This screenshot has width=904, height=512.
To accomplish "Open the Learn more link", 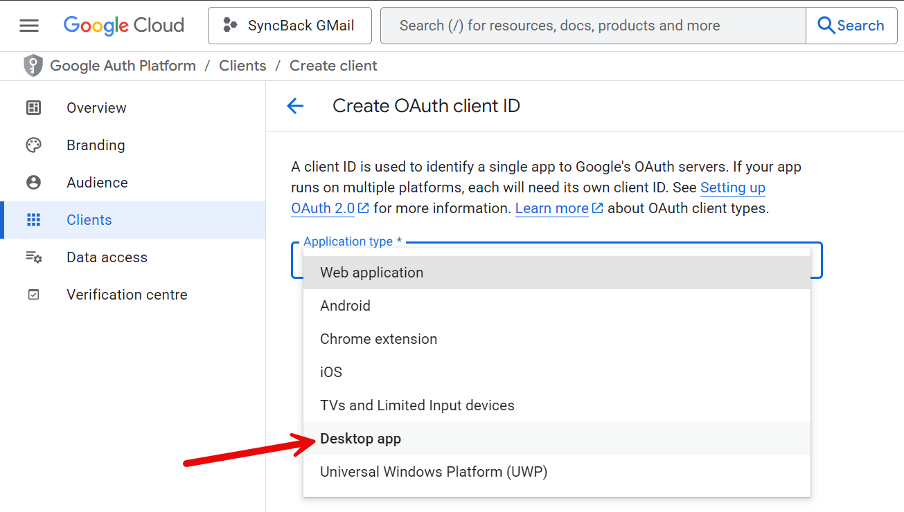I will pos(552,208).
